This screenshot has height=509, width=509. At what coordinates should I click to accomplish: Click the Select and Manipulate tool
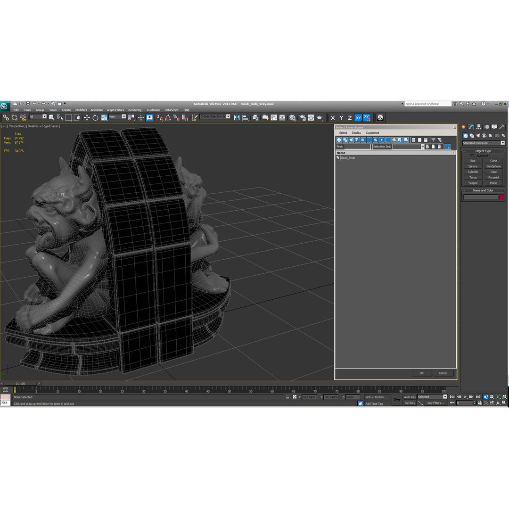coord(140,117)
